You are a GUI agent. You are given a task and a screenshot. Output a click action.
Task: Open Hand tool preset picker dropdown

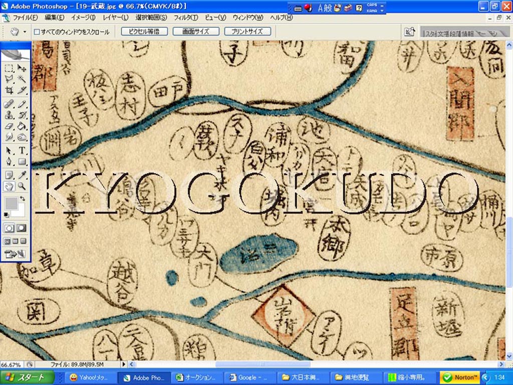(x=25, y=32)
